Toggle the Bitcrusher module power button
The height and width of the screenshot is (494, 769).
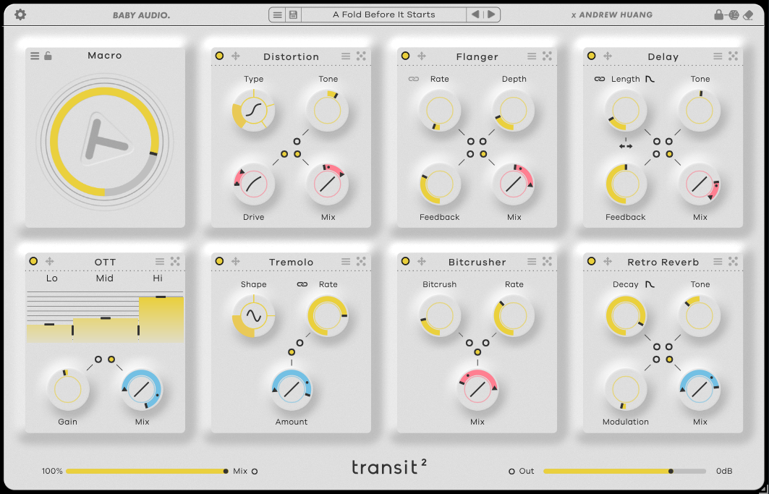click(x=405, y=262)
